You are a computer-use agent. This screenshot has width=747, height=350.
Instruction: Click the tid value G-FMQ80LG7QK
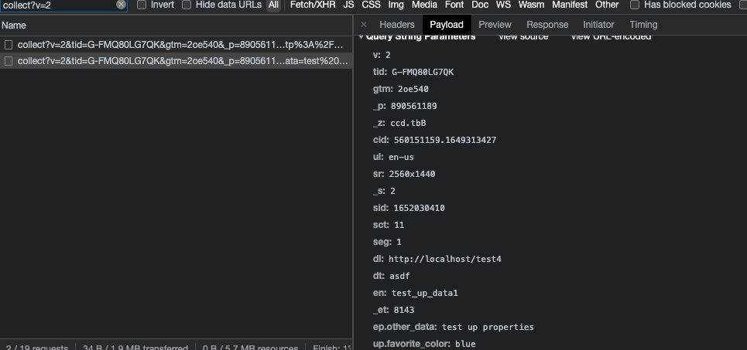tap(423, 73)
